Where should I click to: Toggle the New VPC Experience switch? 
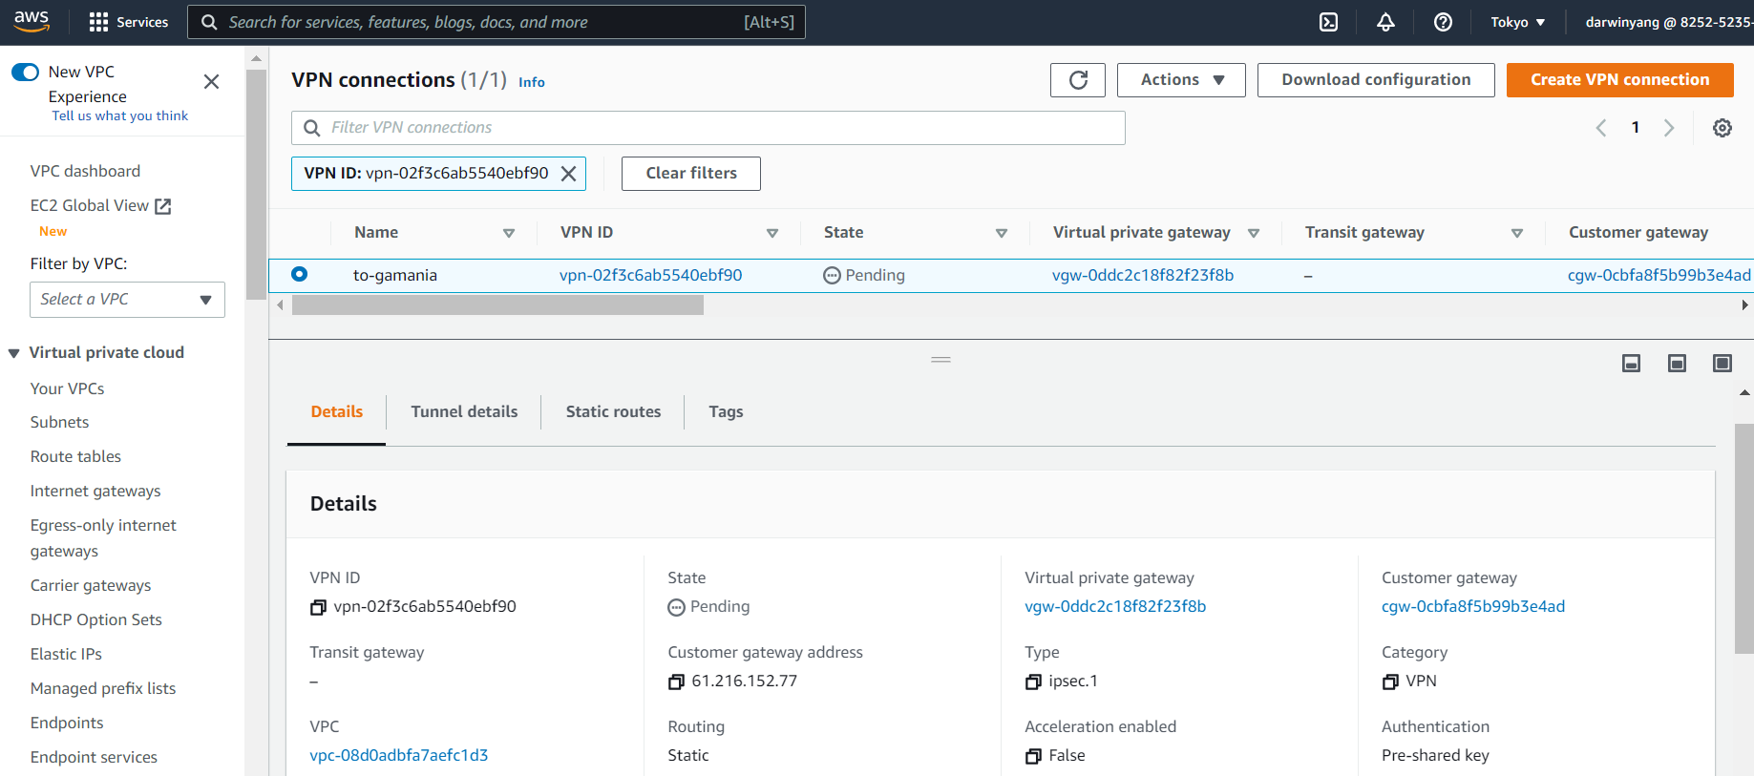pyautogui.click(x=26, y=73)
